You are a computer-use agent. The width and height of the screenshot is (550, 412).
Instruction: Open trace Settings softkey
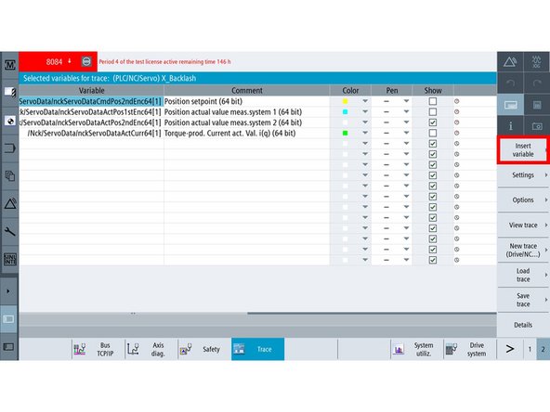(523, 175)
